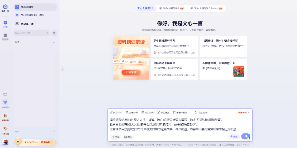The width and height of the screenshot is (297, 148).
Task: Open the 不附庸风雅，也要治愈一下 card
Action: coord(223,69)
